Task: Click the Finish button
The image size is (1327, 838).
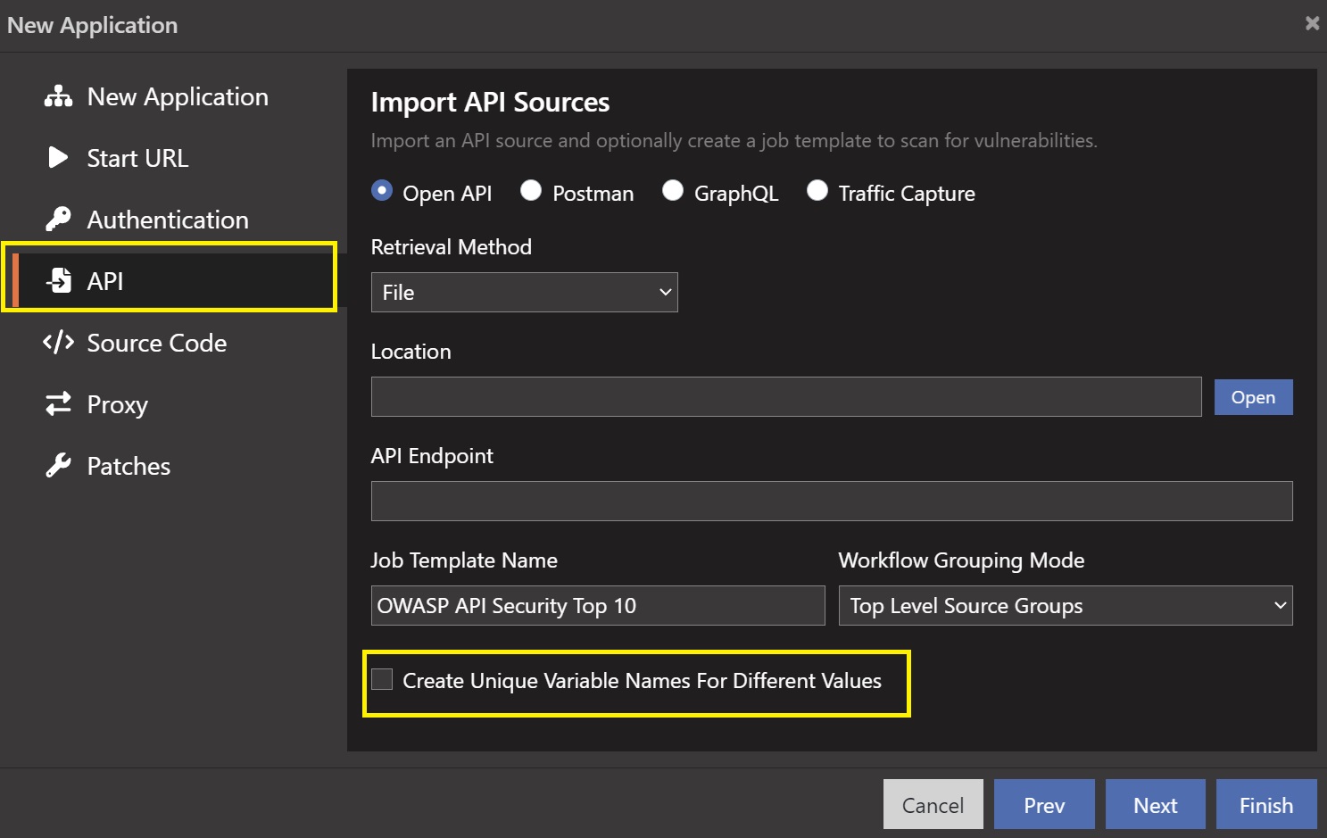Action: pos(1265,805)
